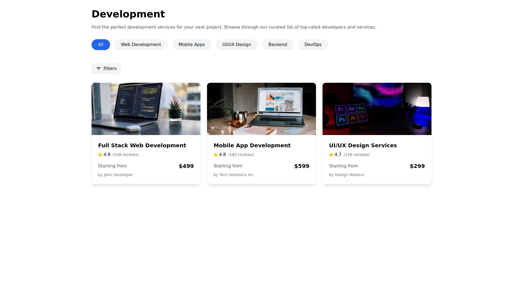Click star icon beside 4.7 rating
Screen dimensions: 523x294
click(x=331, y=155)
